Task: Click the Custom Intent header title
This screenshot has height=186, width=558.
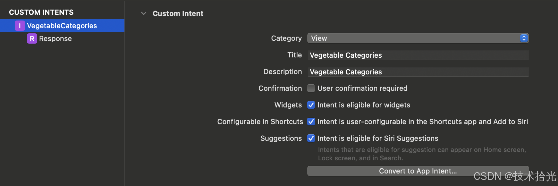Action: 178,13
